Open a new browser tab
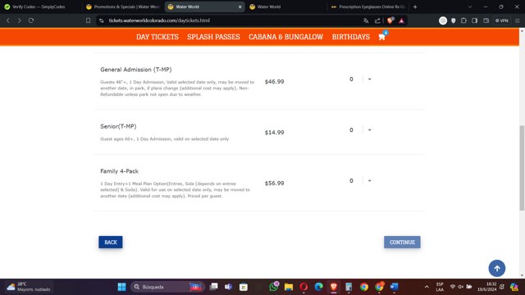Image resolution: width=525 pixels, height=295 pixels. [415, 7]
